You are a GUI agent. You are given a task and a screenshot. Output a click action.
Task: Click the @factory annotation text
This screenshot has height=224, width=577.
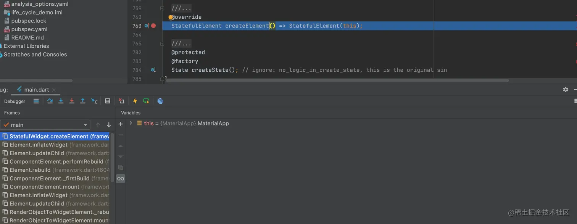[x=185, y=61]
